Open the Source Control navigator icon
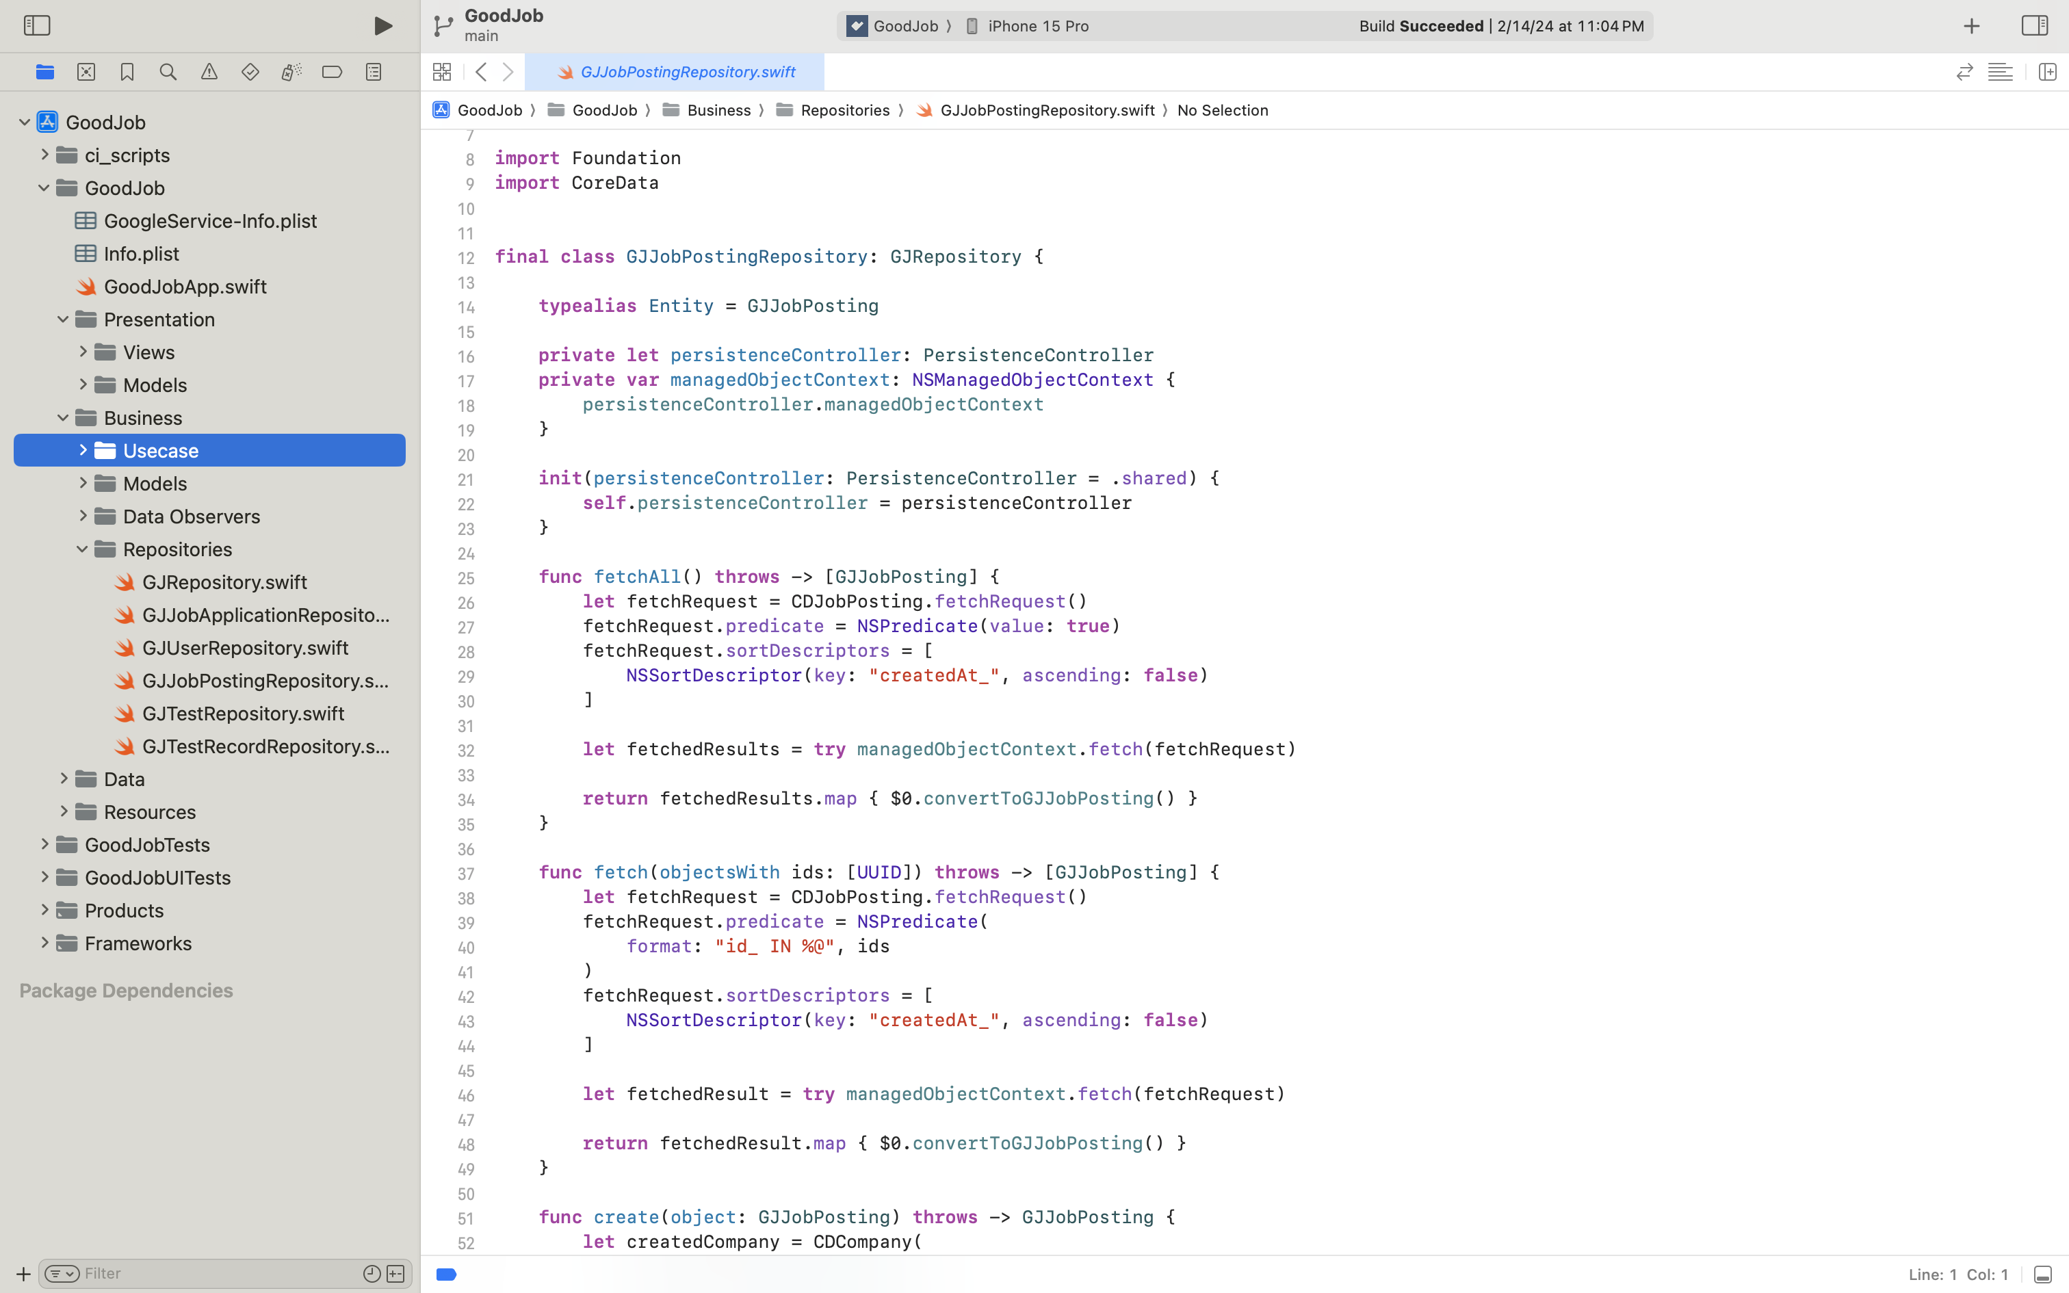 [86, 72]
